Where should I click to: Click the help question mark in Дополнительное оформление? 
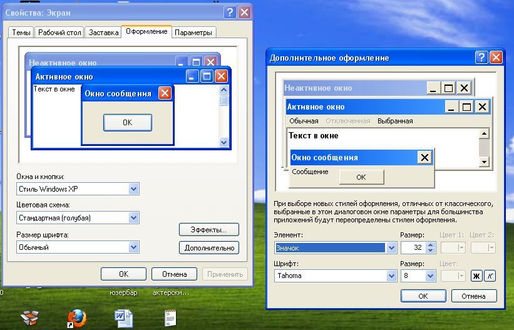481,58
